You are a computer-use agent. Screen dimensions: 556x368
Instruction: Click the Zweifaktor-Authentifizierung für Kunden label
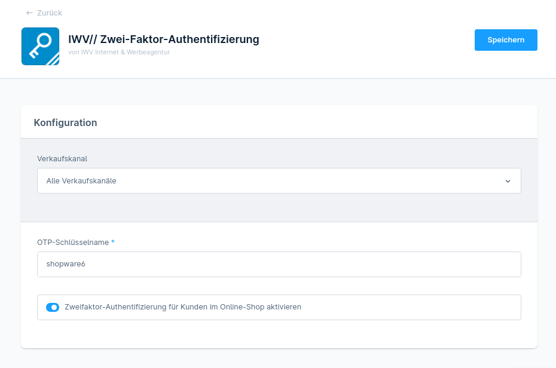pyautogui.click(x=182, y=307)
